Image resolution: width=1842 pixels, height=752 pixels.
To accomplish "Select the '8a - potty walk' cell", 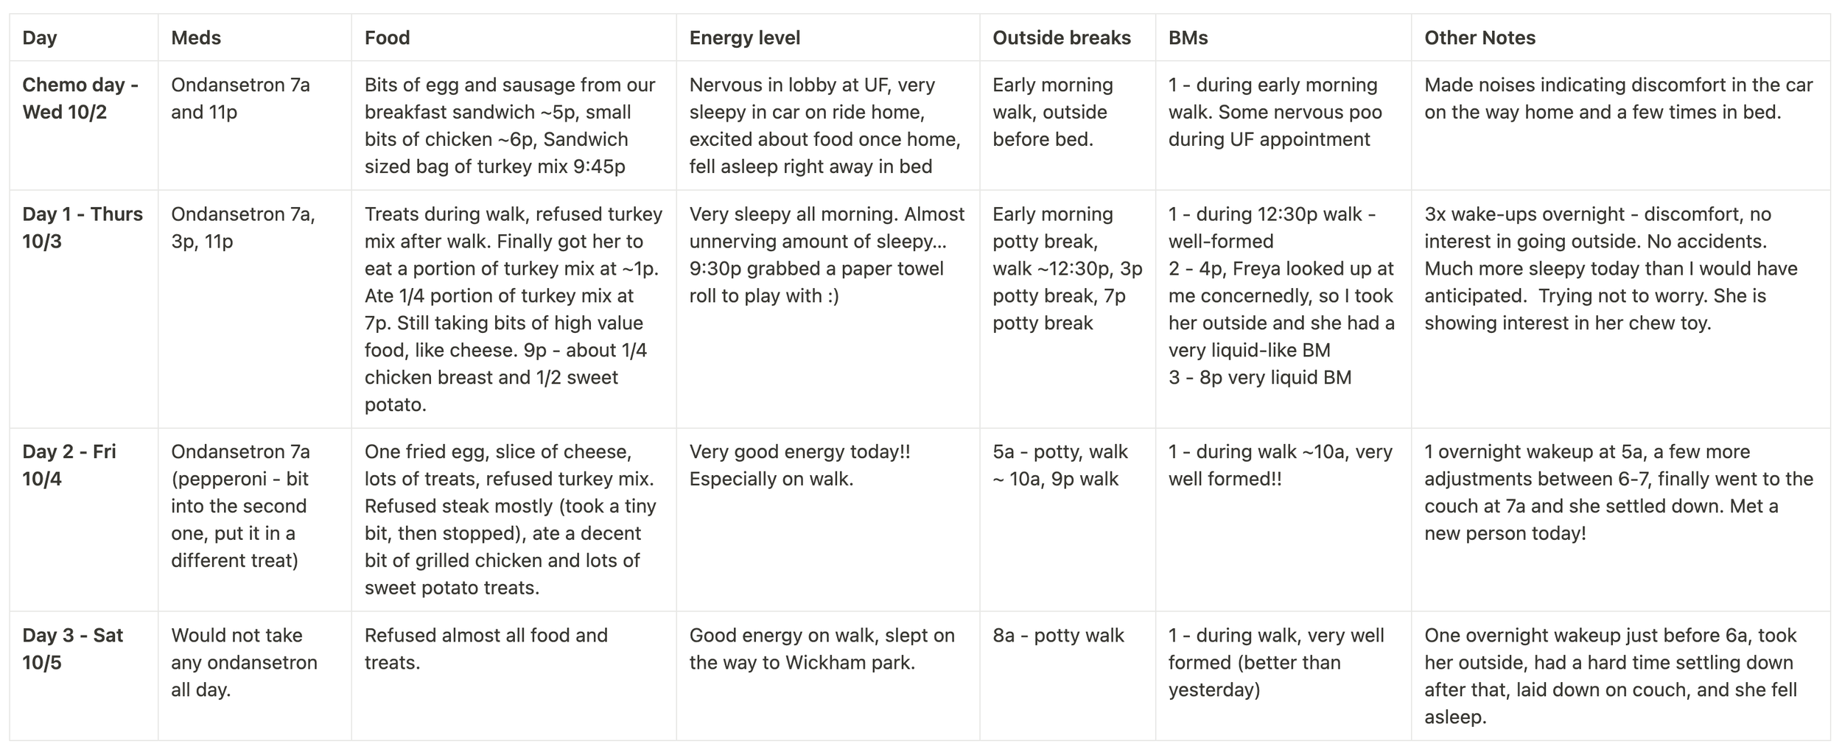I will (x=1068, y=675).
